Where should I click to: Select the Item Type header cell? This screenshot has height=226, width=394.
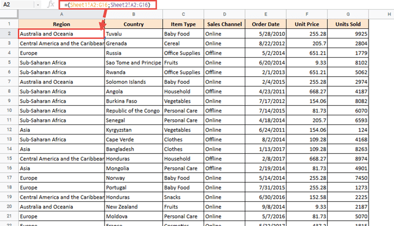[183, 24]
